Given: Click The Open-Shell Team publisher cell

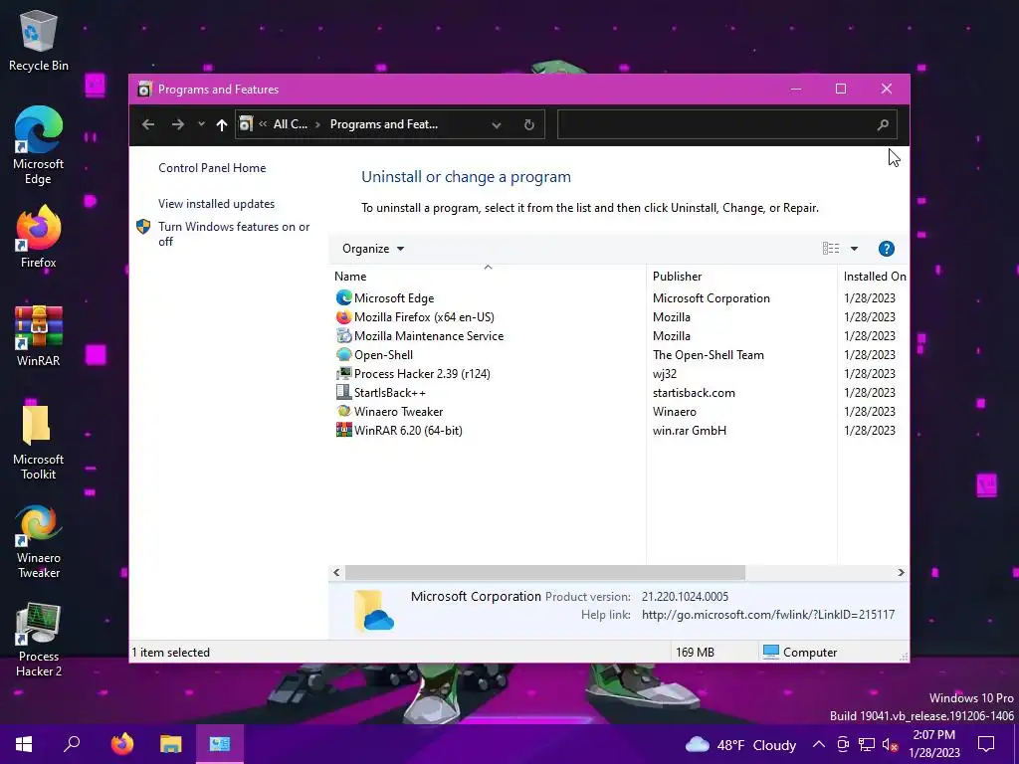Looking at the screenshot, I should 709,355.
